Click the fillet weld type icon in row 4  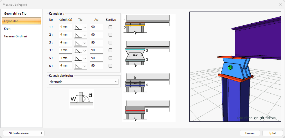coord(78,50)
